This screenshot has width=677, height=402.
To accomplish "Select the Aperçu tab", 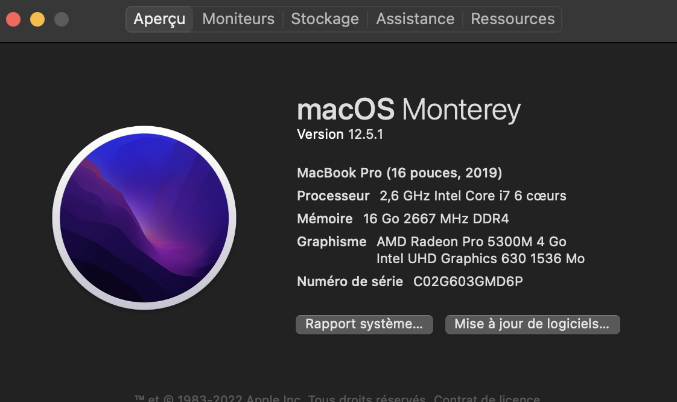I will (159, 19).
